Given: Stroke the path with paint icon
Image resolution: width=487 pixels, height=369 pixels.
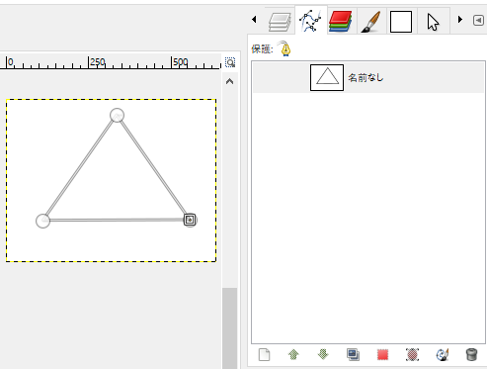Looking at the screenshot, I should 443,355.
